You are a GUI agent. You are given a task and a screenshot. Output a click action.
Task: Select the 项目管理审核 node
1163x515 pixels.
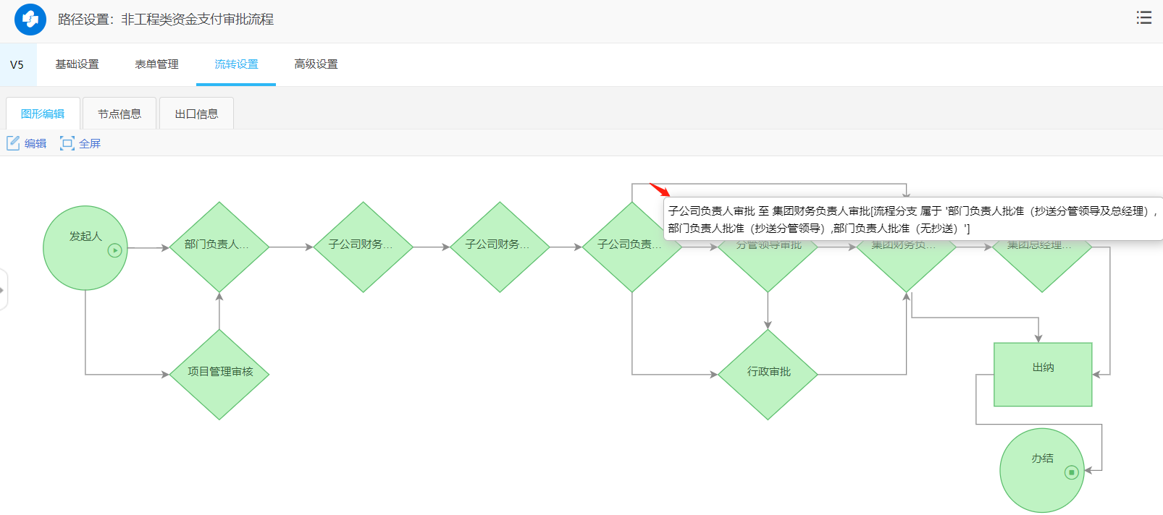click(219, 375)
